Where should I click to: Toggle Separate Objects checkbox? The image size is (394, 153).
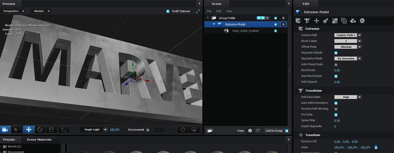336,53
